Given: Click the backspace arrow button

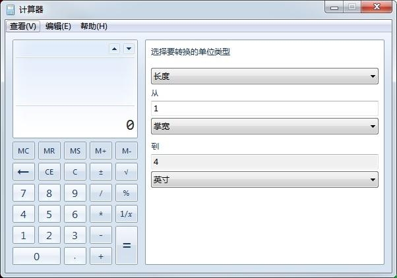Looking at the screenshot, I should 24,172.
